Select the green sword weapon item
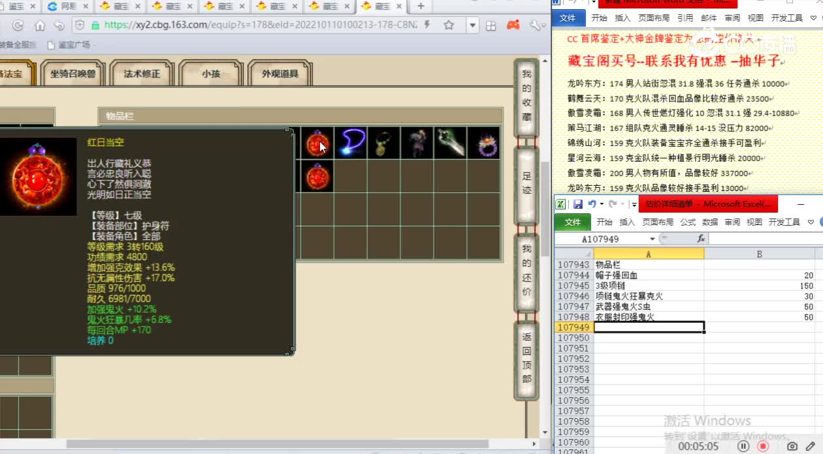The height and width of the screenshot is (454, 823). [x=450, y=143]
